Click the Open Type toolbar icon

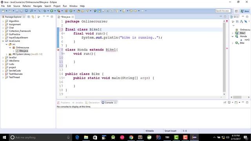tap(78, 11)
